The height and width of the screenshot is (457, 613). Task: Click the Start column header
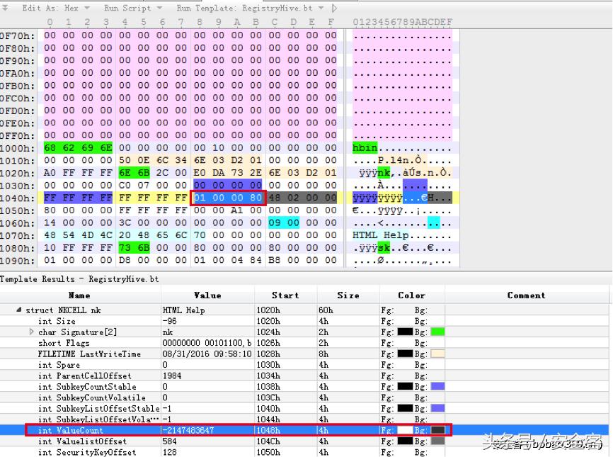(x=285, y=295)
